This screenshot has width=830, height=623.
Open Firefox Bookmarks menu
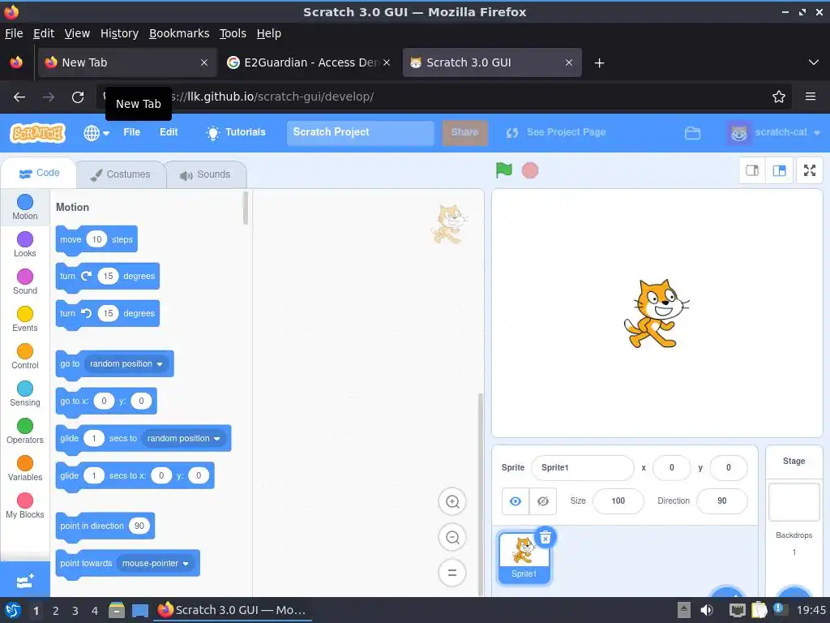click(179, 33)
